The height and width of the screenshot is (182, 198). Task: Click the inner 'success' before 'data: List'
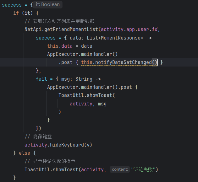click(x=46, y=38)
